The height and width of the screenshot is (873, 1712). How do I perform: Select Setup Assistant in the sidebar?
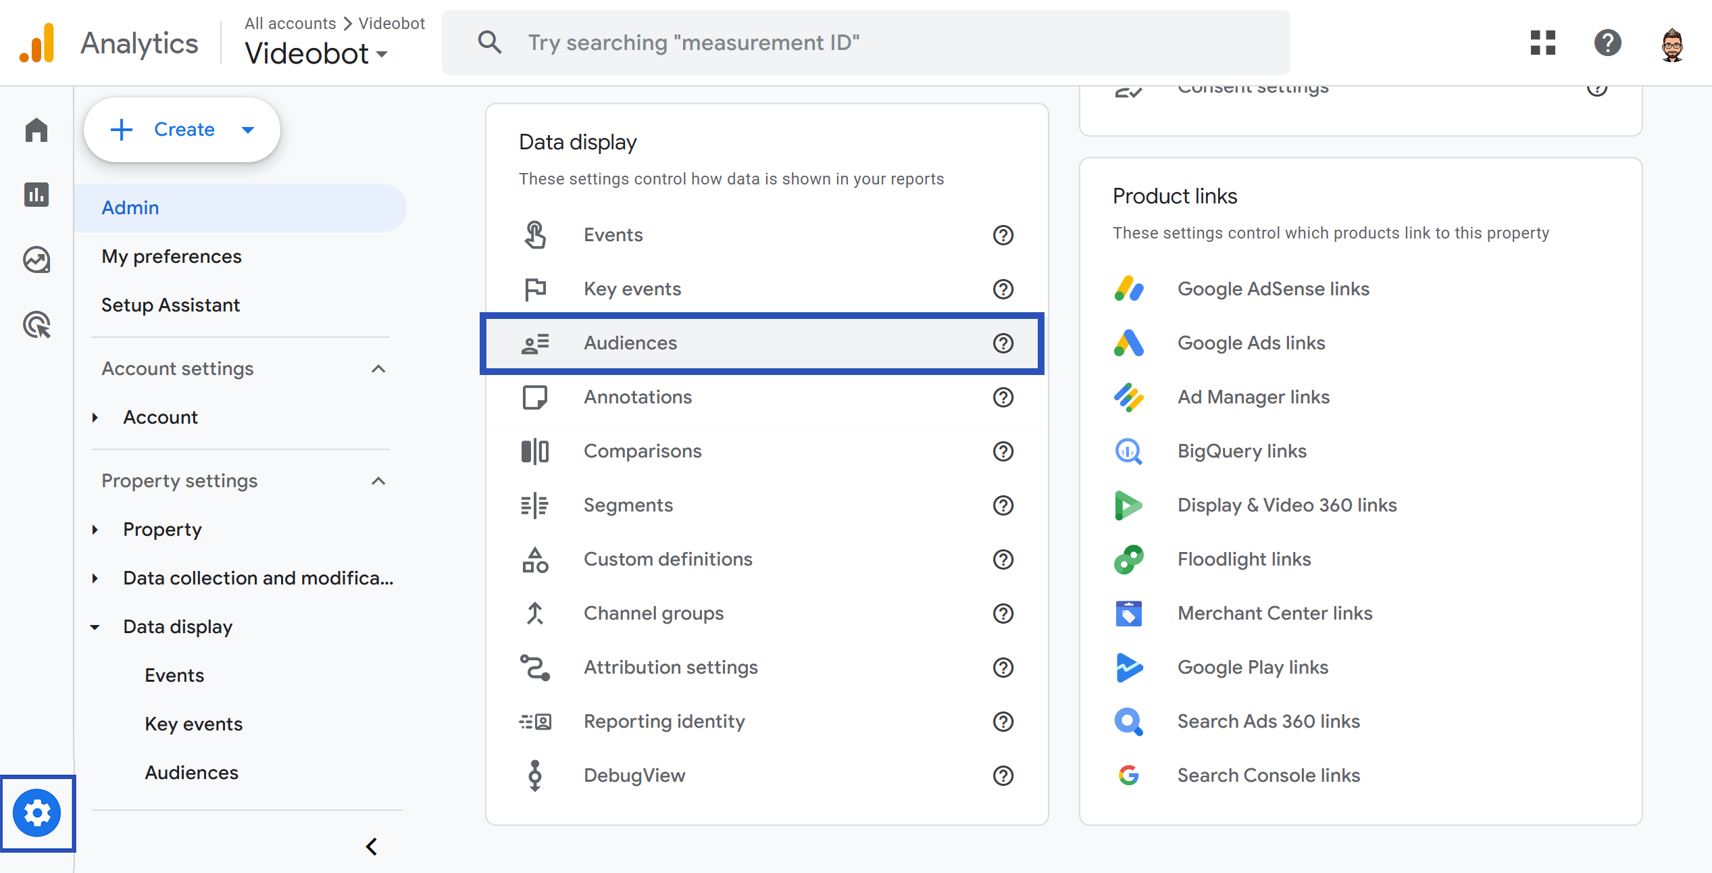click(x=170, y=305)
